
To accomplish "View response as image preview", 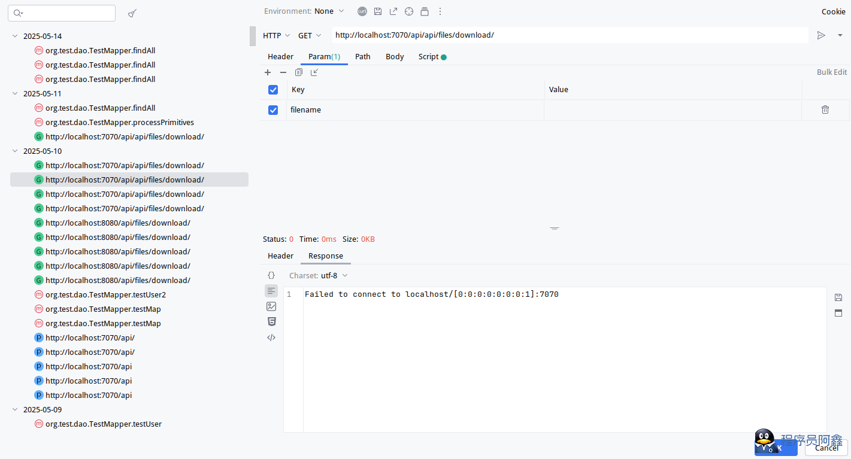I will point(271,306).
